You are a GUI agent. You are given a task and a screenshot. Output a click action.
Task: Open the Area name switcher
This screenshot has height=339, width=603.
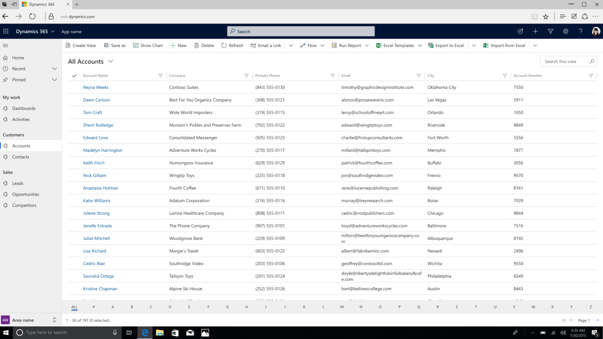(x=31, y=320)
